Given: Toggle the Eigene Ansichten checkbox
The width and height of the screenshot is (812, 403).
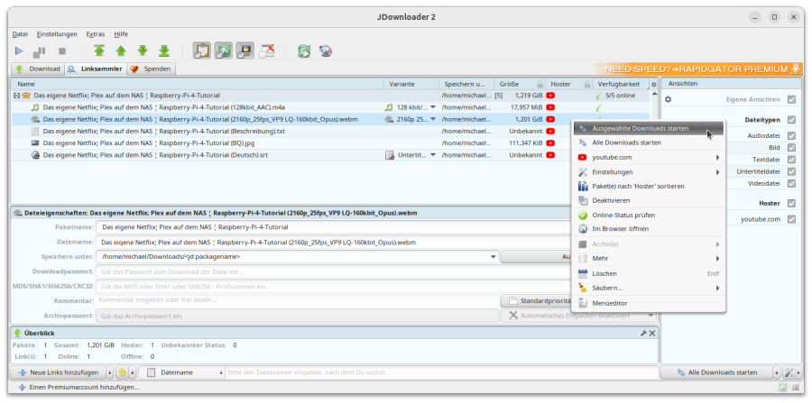Looking at the screenshot, I should click(791, 99).
